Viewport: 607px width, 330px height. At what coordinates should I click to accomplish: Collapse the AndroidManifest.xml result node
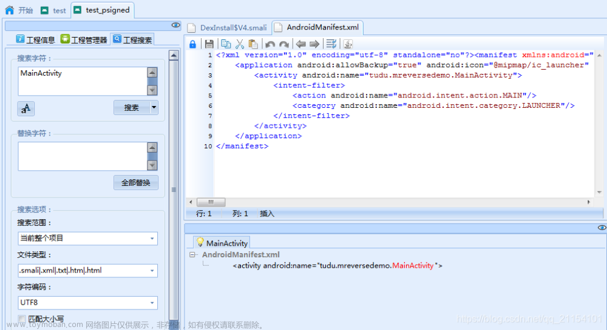pos(192,255)
